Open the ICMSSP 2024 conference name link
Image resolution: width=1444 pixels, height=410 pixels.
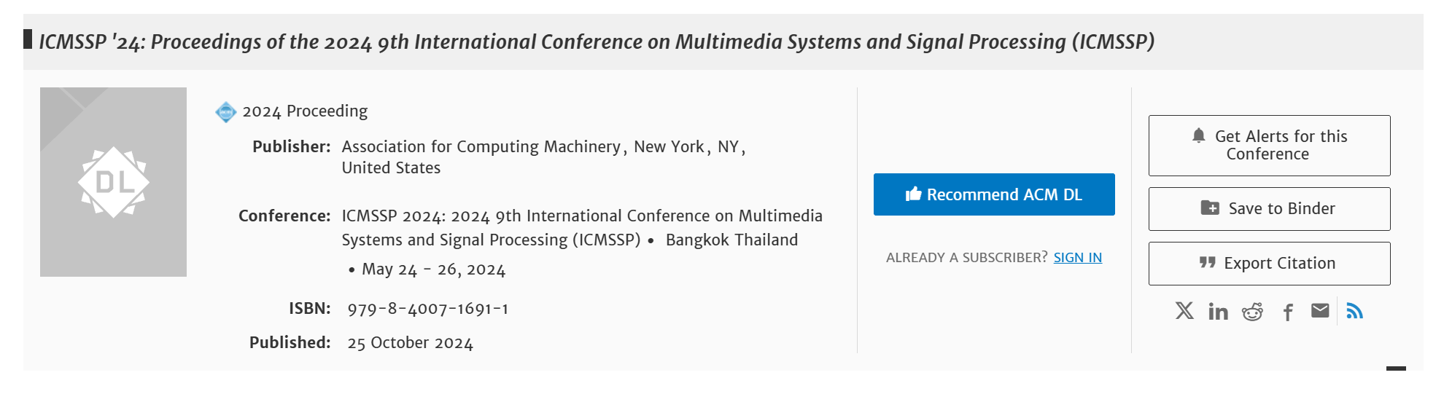[581, 227]
